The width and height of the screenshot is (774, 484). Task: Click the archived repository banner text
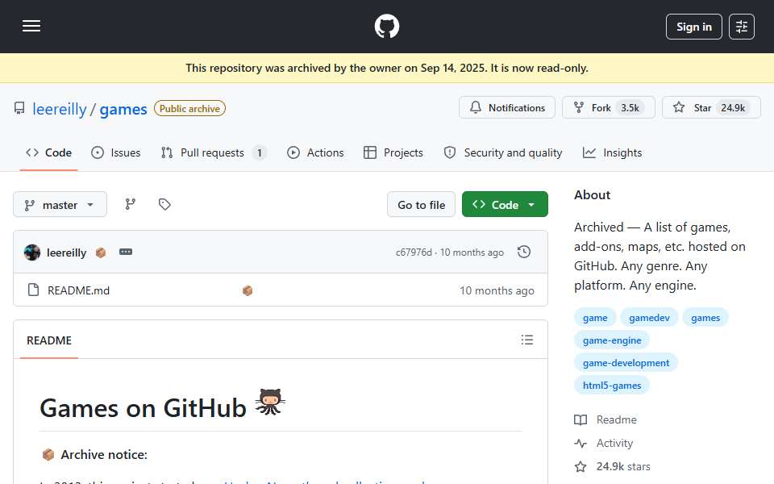[387, 68]
